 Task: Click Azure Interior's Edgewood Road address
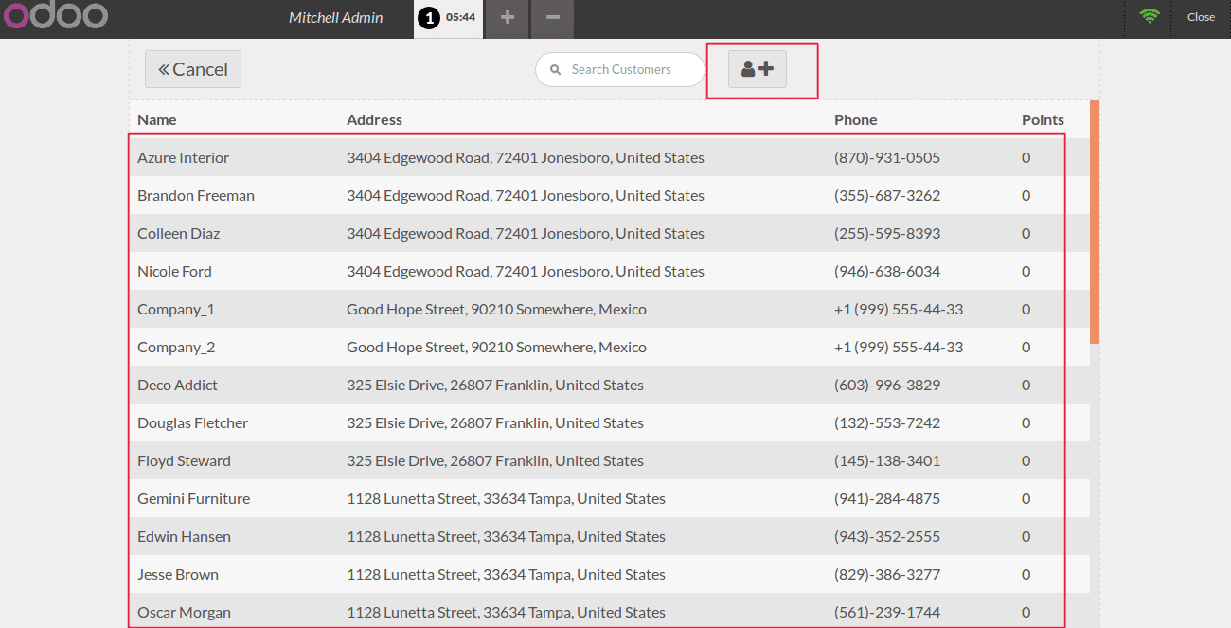[x=526, y=157]
